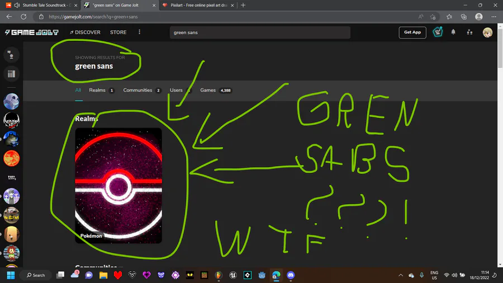Open Task View on the taskbar
This screenshot has width=503, height=283.
[60, 275]
